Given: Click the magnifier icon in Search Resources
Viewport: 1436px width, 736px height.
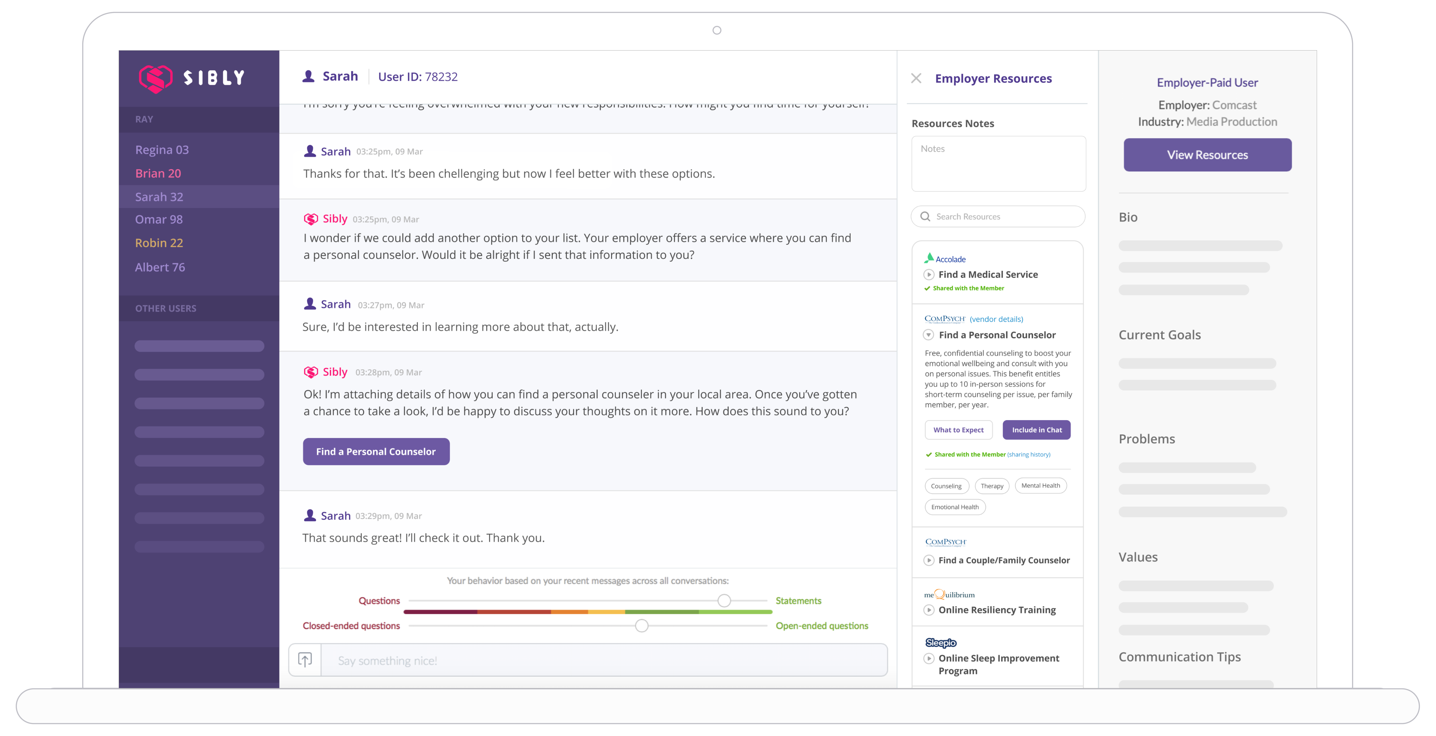Looking at the screenshot, I should 925,217.
